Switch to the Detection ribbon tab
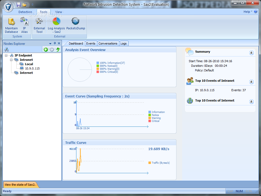Image resolution: width=261 pixels, height=196 pixels. tap(25, 12)
